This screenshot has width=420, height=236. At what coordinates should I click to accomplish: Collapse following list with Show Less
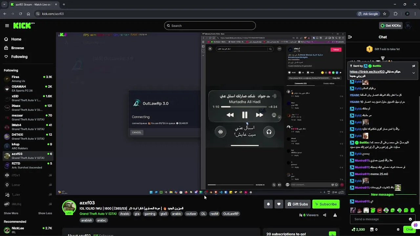pos(45,213)
